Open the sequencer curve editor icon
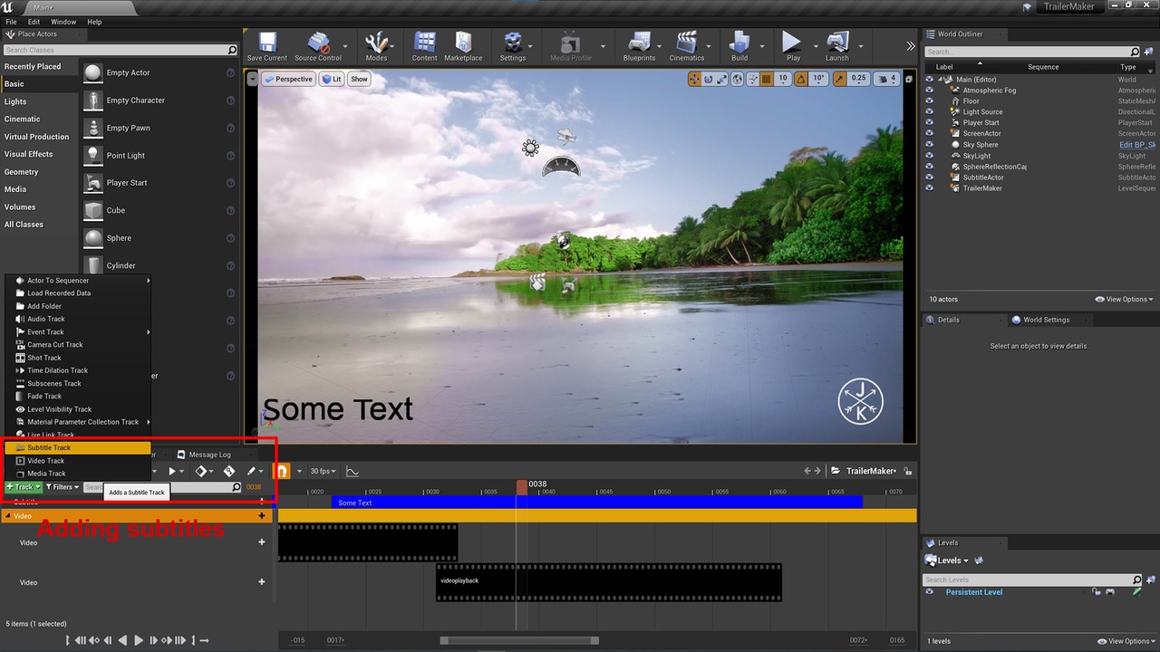This screenshot has height=652, width=1160. coord(353,471)
